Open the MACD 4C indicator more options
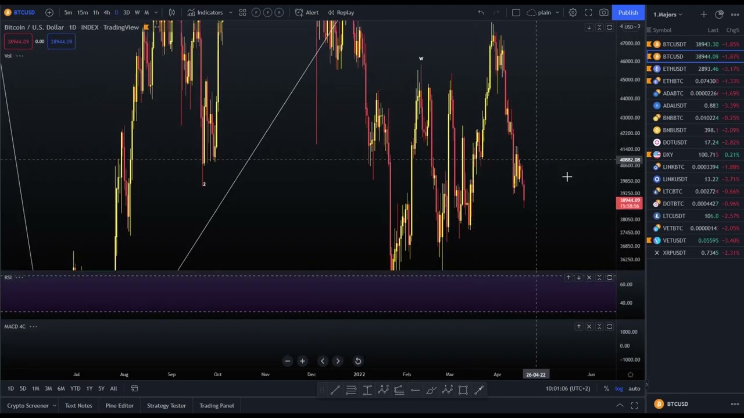This screenshot has height=418, width=744. point(33,326)
